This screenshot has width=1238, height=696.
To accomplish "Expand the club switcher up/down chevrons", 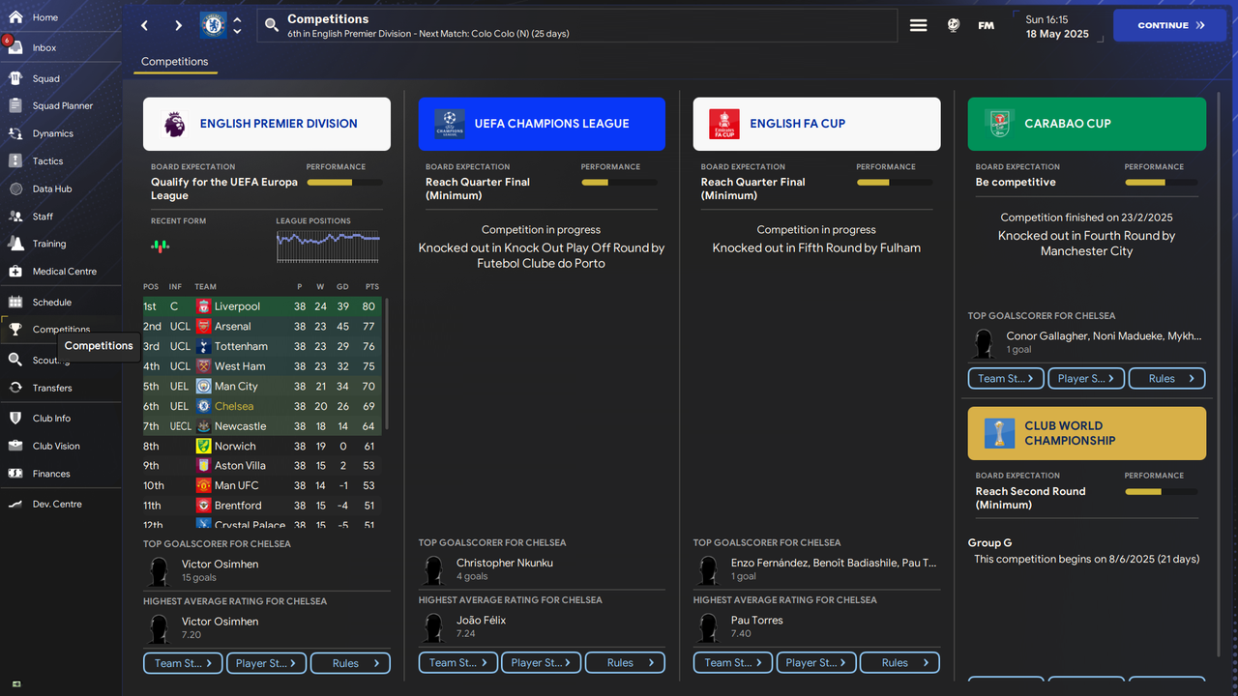I will [x=237, y=25].
